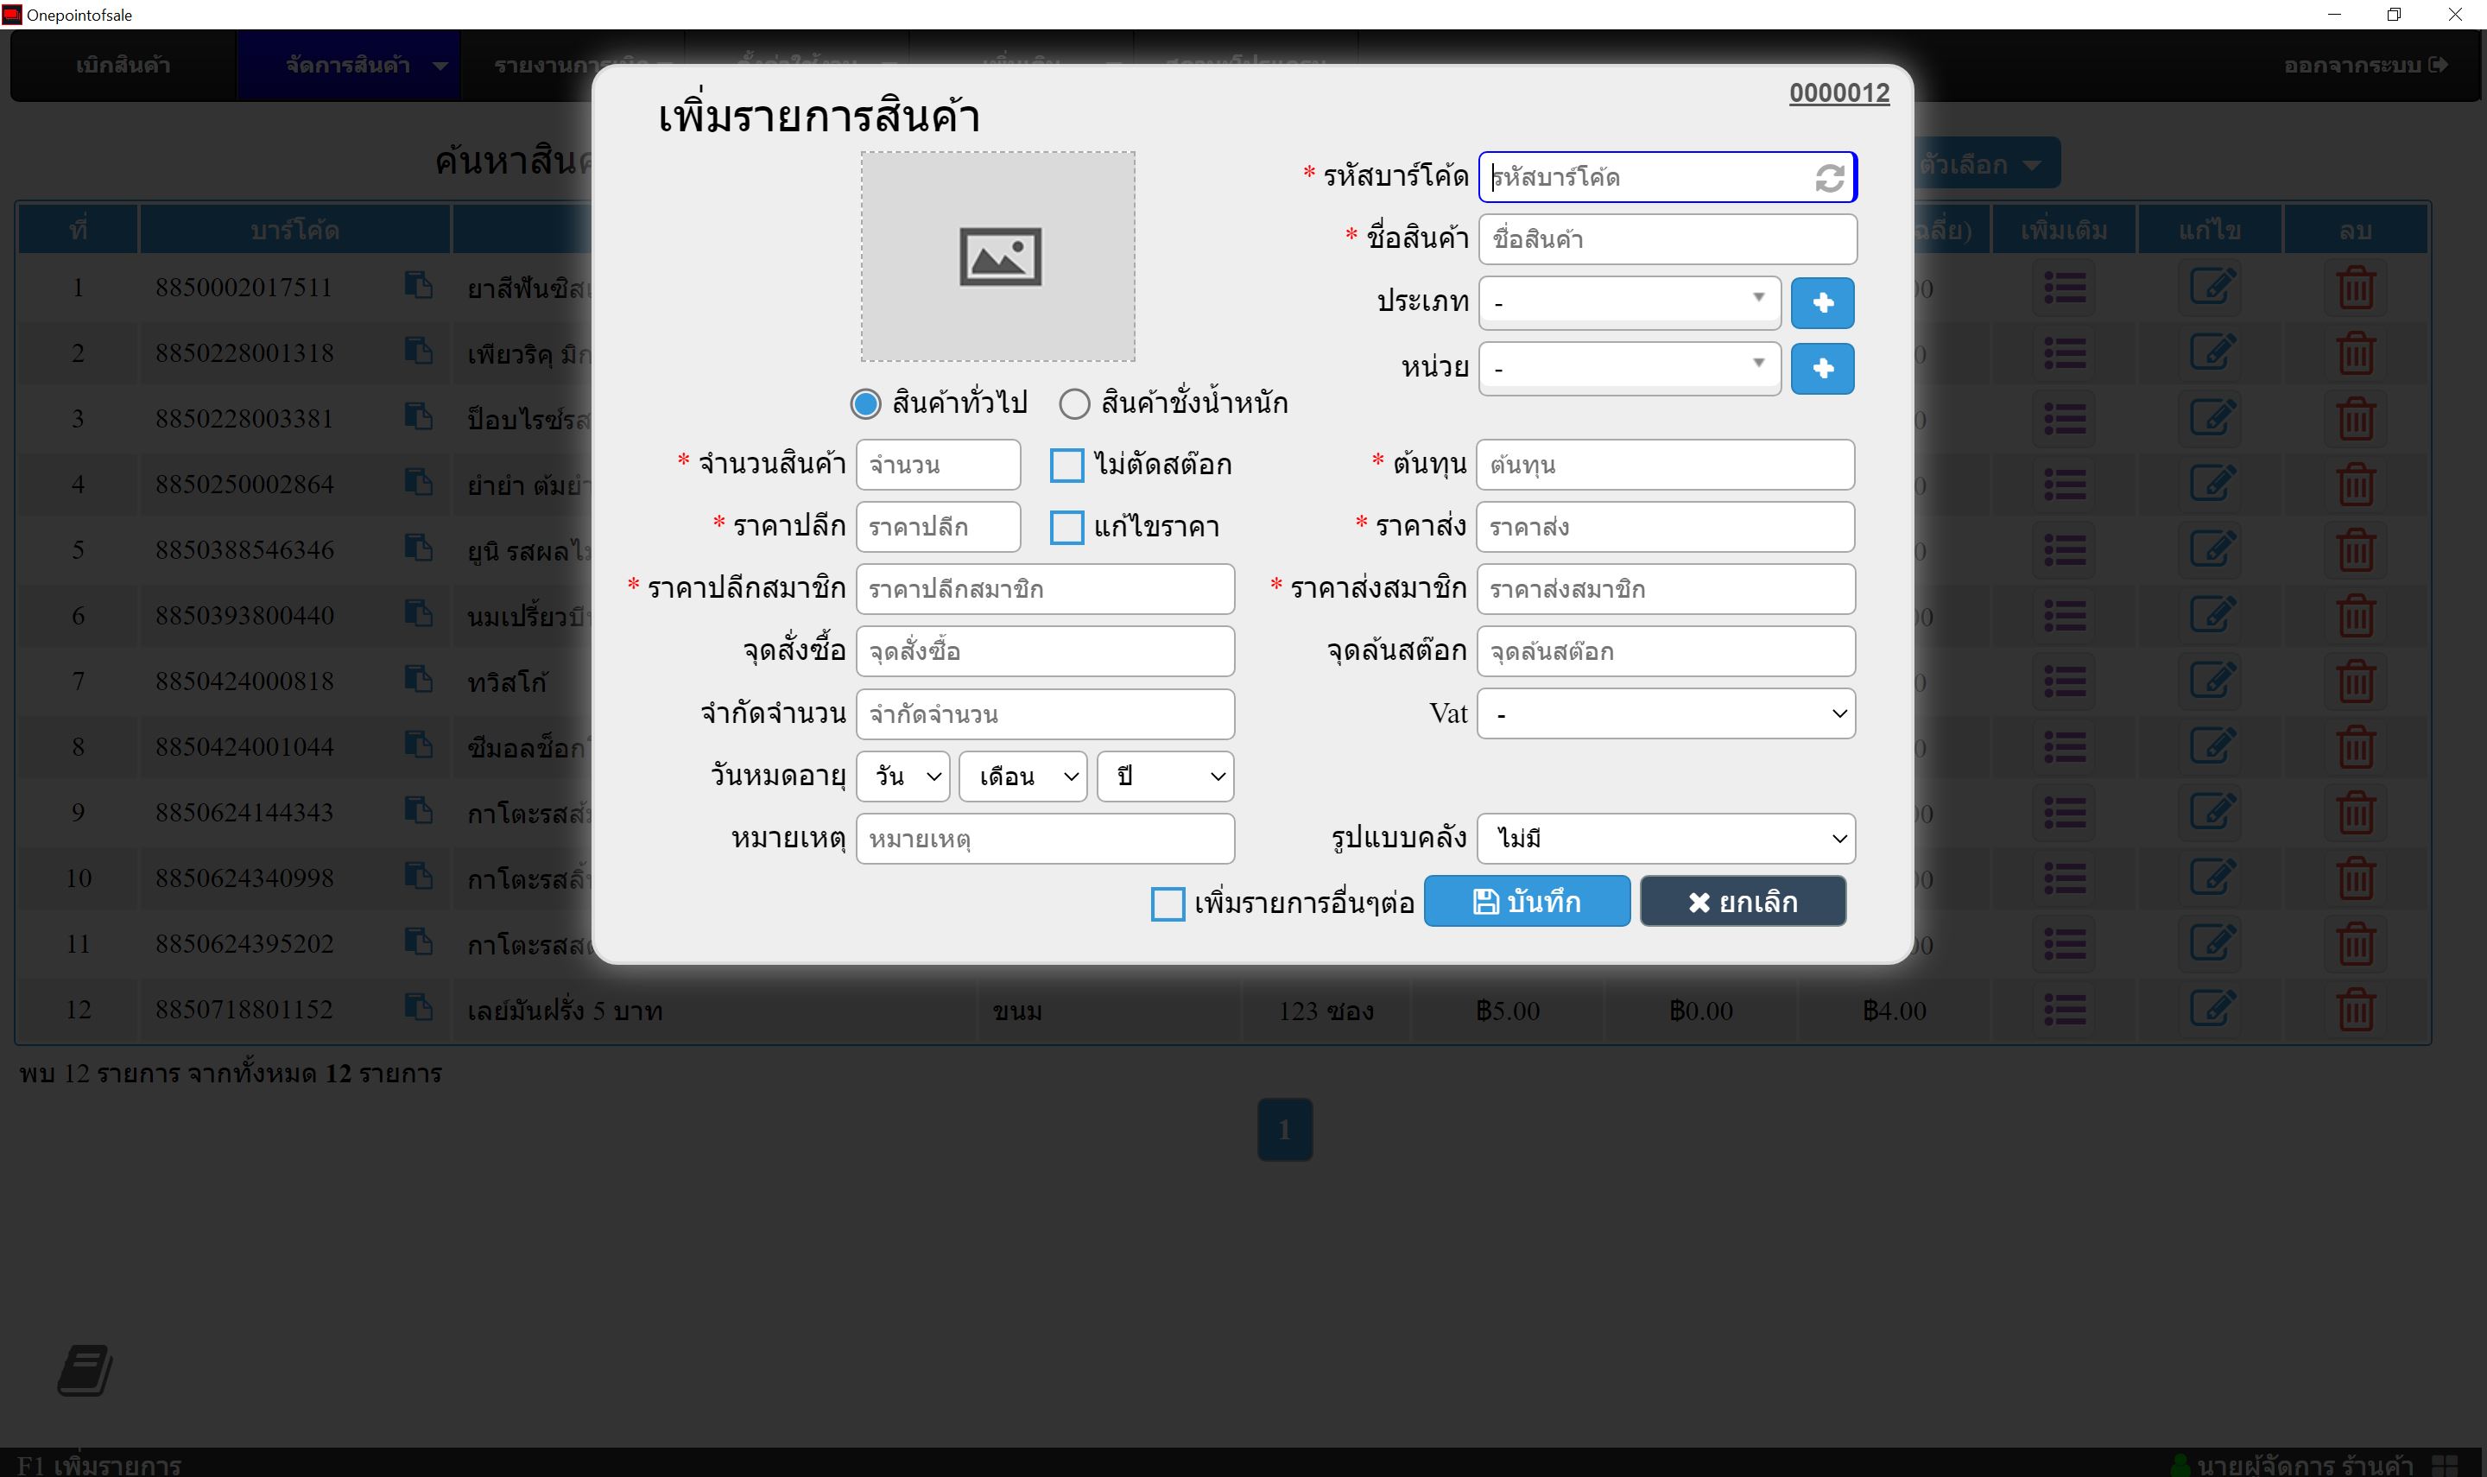
Task: Click the 0000012 code link
Action: (x=1838, y=93)
